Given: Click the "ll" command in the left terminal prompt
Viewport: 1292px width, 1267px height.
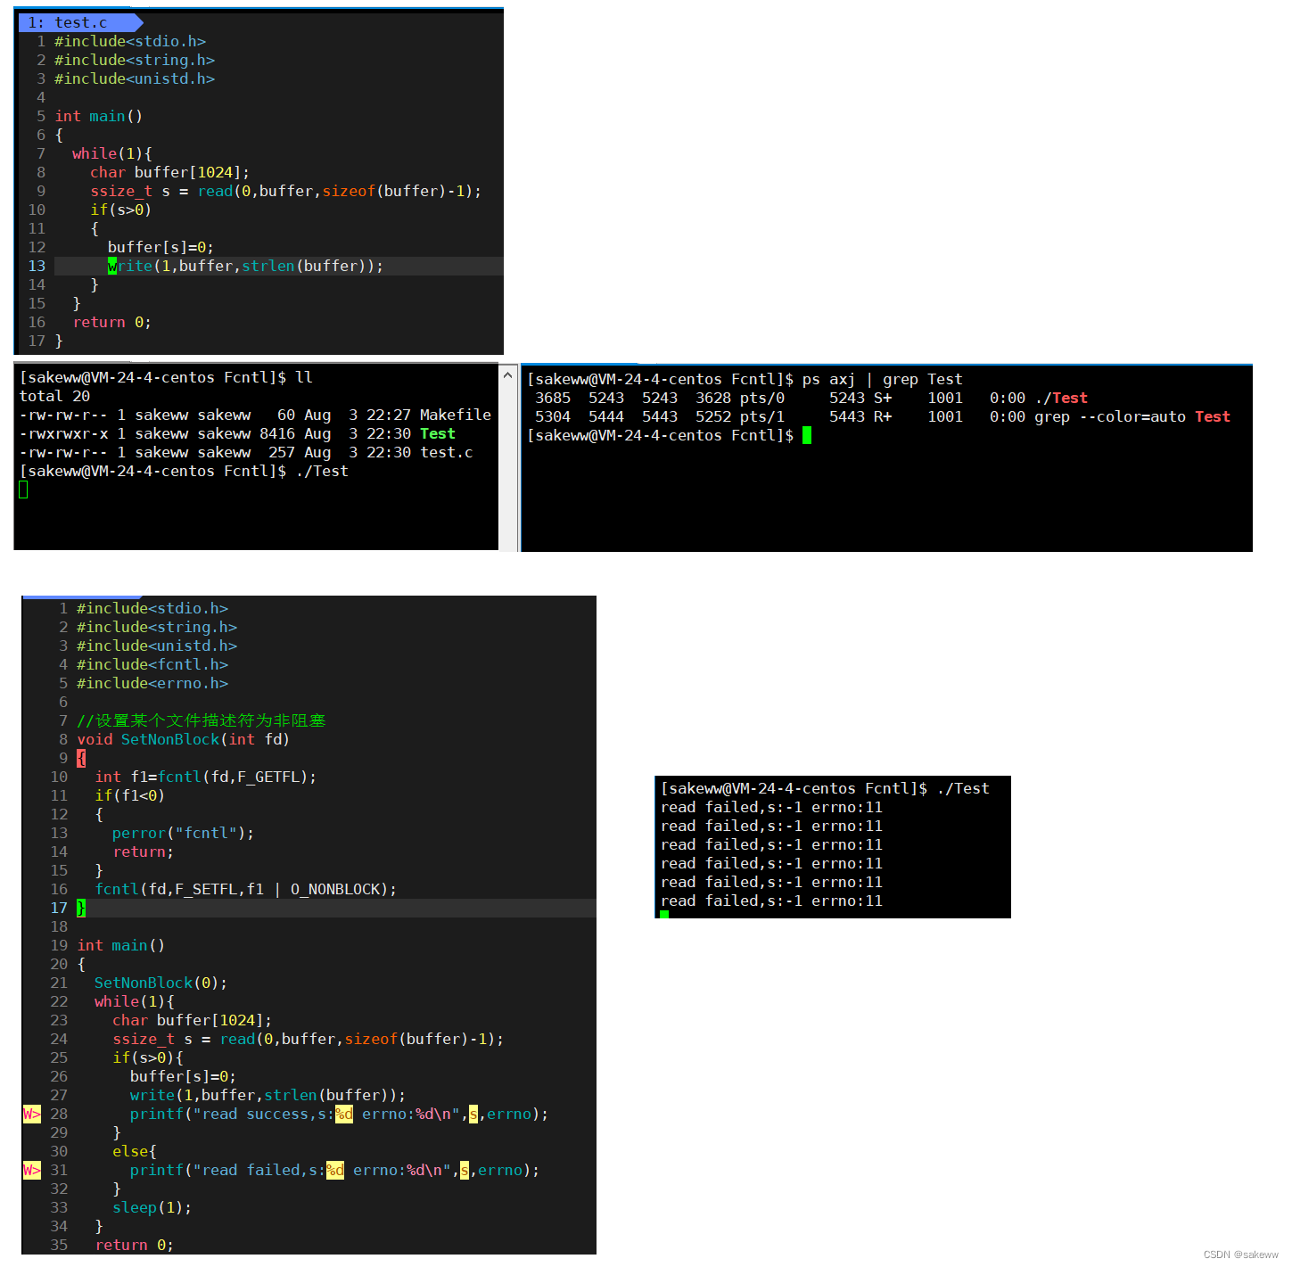Looking at the screenshot, I should [x=304, y=377].
